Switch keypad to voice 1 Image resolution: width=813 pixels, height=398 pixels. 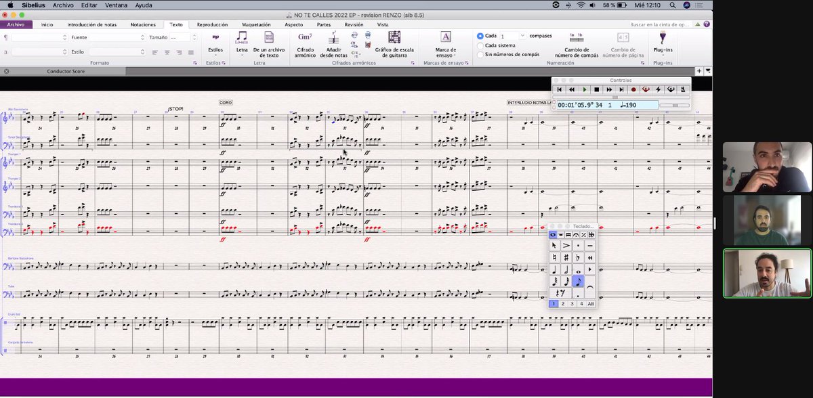coord(554,304)
